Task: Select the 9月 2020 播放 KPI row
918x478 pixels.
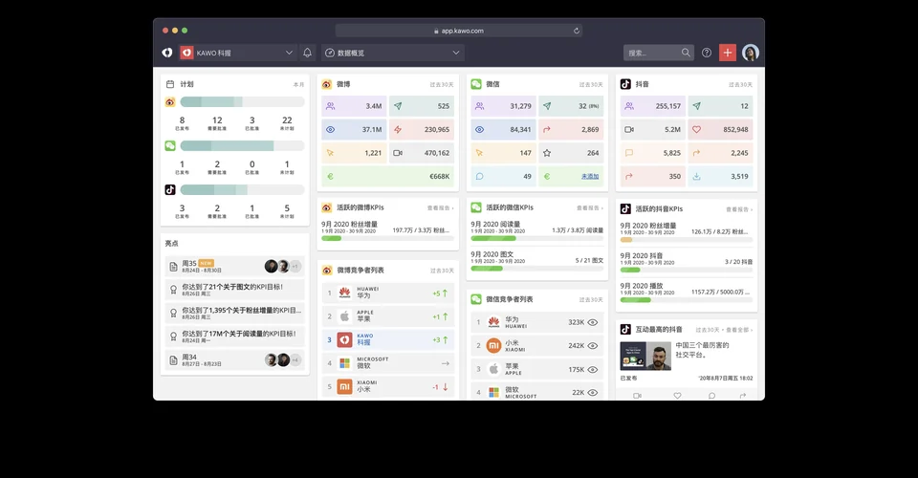Action: point(687,292)
